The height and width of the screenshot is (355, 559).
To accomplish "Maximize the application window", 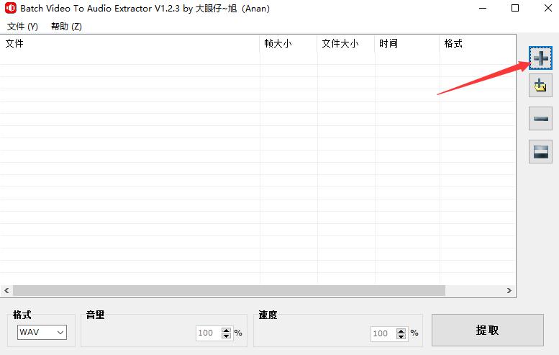I will coord(515,8).
